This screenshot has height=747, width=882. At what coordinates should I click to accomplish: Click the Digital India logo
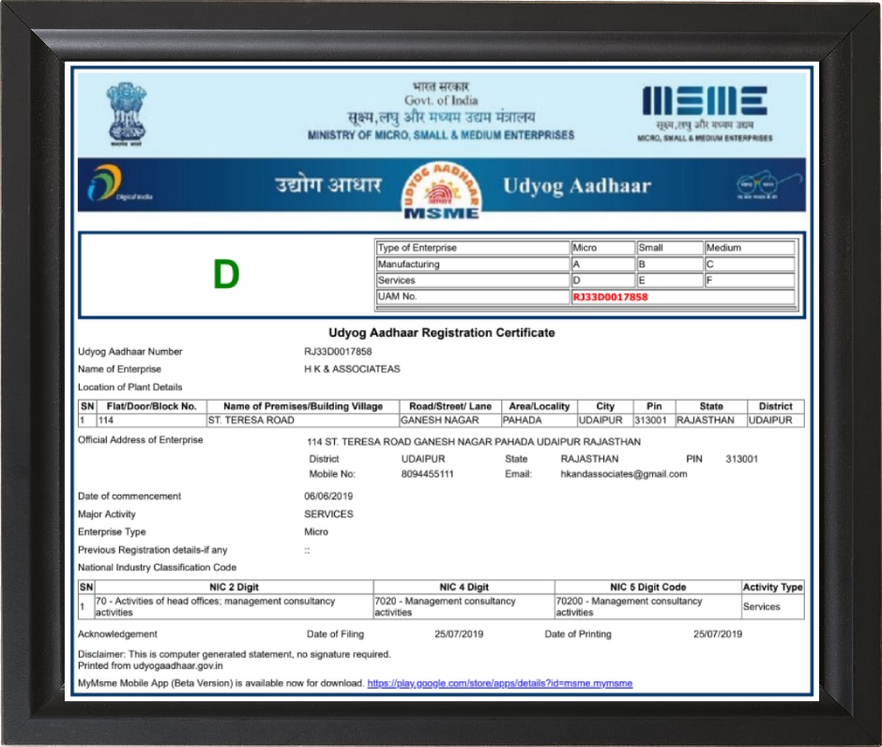tap(119, 184)
